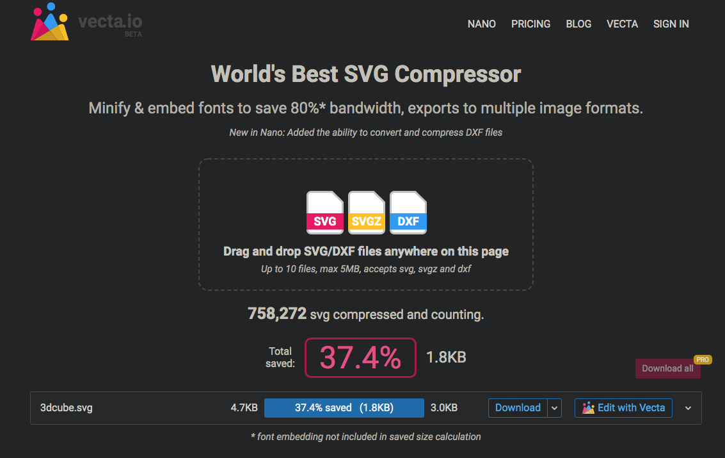Screen dimensions: 725x458
Task: Click Edit with Vecta button
Action: [623, 407]
